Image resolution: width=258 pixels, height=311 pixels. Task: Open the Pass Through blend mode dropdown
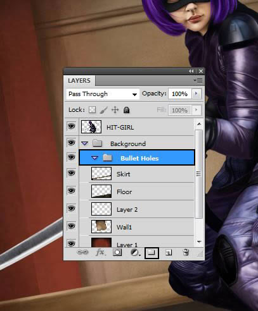pyautogui.click(x=103, y=94)
